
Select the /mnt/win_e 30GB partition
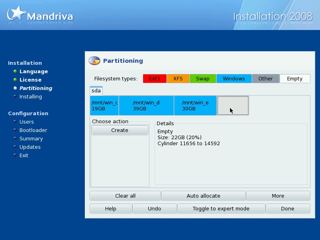pyautogui.click(x=195, y=106)
